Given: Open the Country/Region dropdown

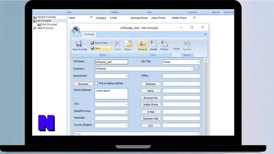Looking at the screenshot, I should tap(126, 126).
